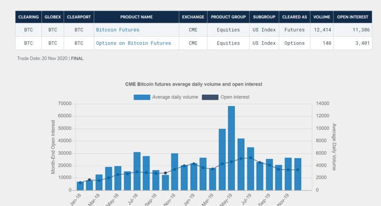Image resolution: width=381 pixels, height=206 pixels.
Task: Click the Jul-18 volume bar
Action: coord(137,171)
